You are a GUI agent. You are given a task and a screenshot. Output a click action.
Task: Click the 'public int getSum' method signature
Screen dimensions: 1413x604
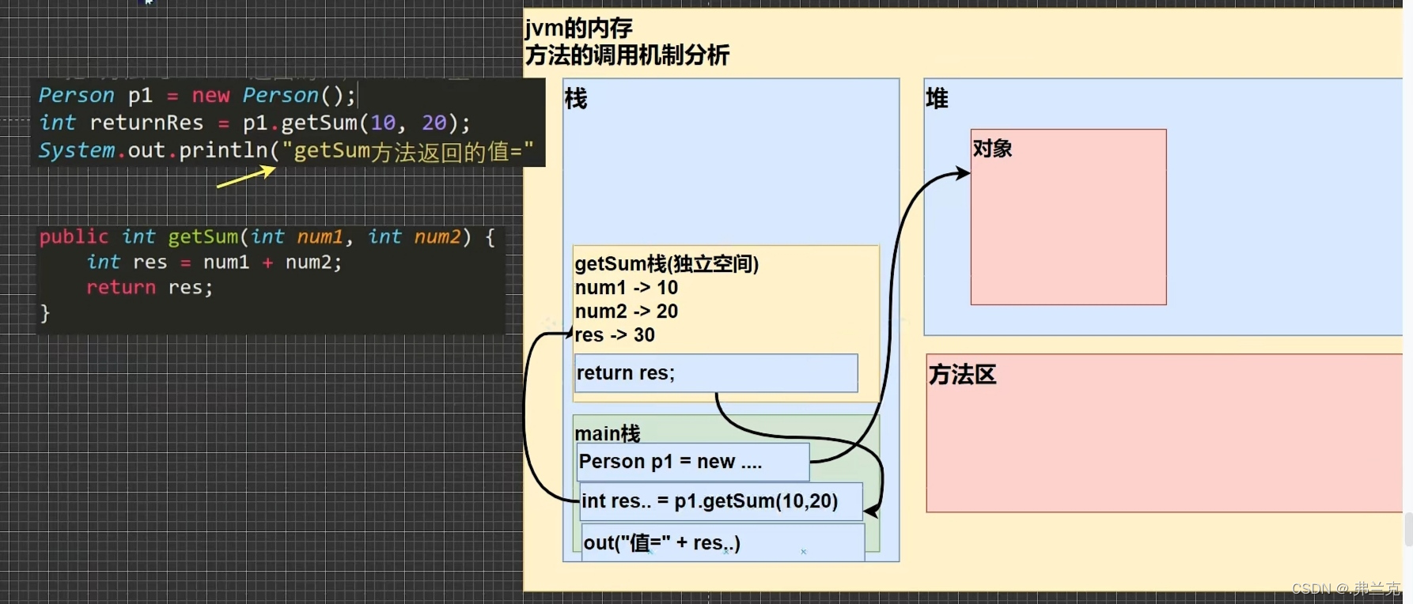point(267,237)
